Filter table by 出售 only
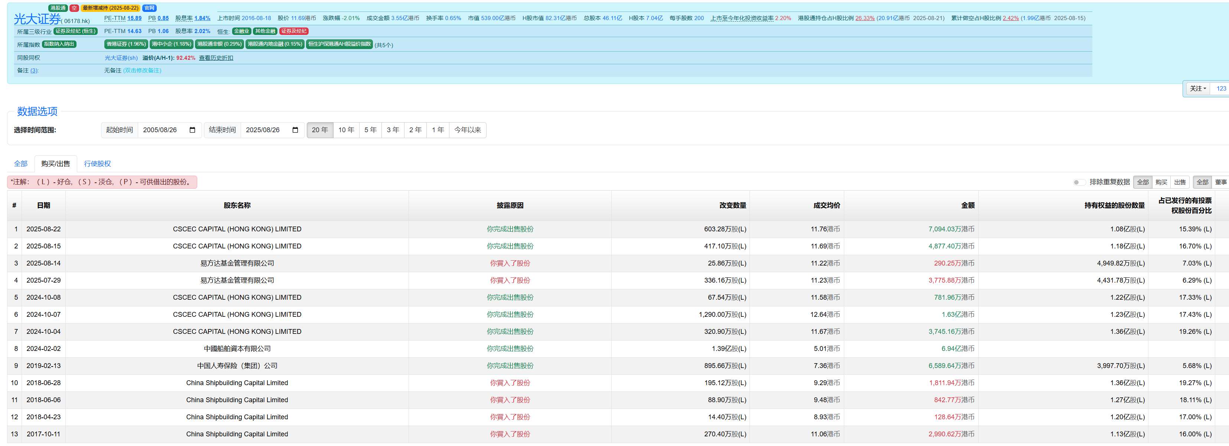Image resolution: width=1229 pixels, height=446 pixels. click(1180, 182)
